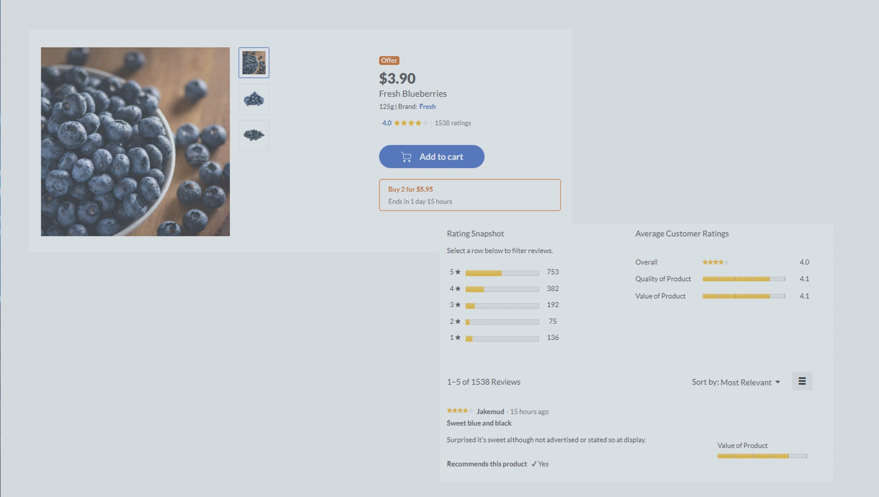This screenshot has width=879, height=497.
Task: Open the list view icon beside Sort by
Action: (802, 381)
